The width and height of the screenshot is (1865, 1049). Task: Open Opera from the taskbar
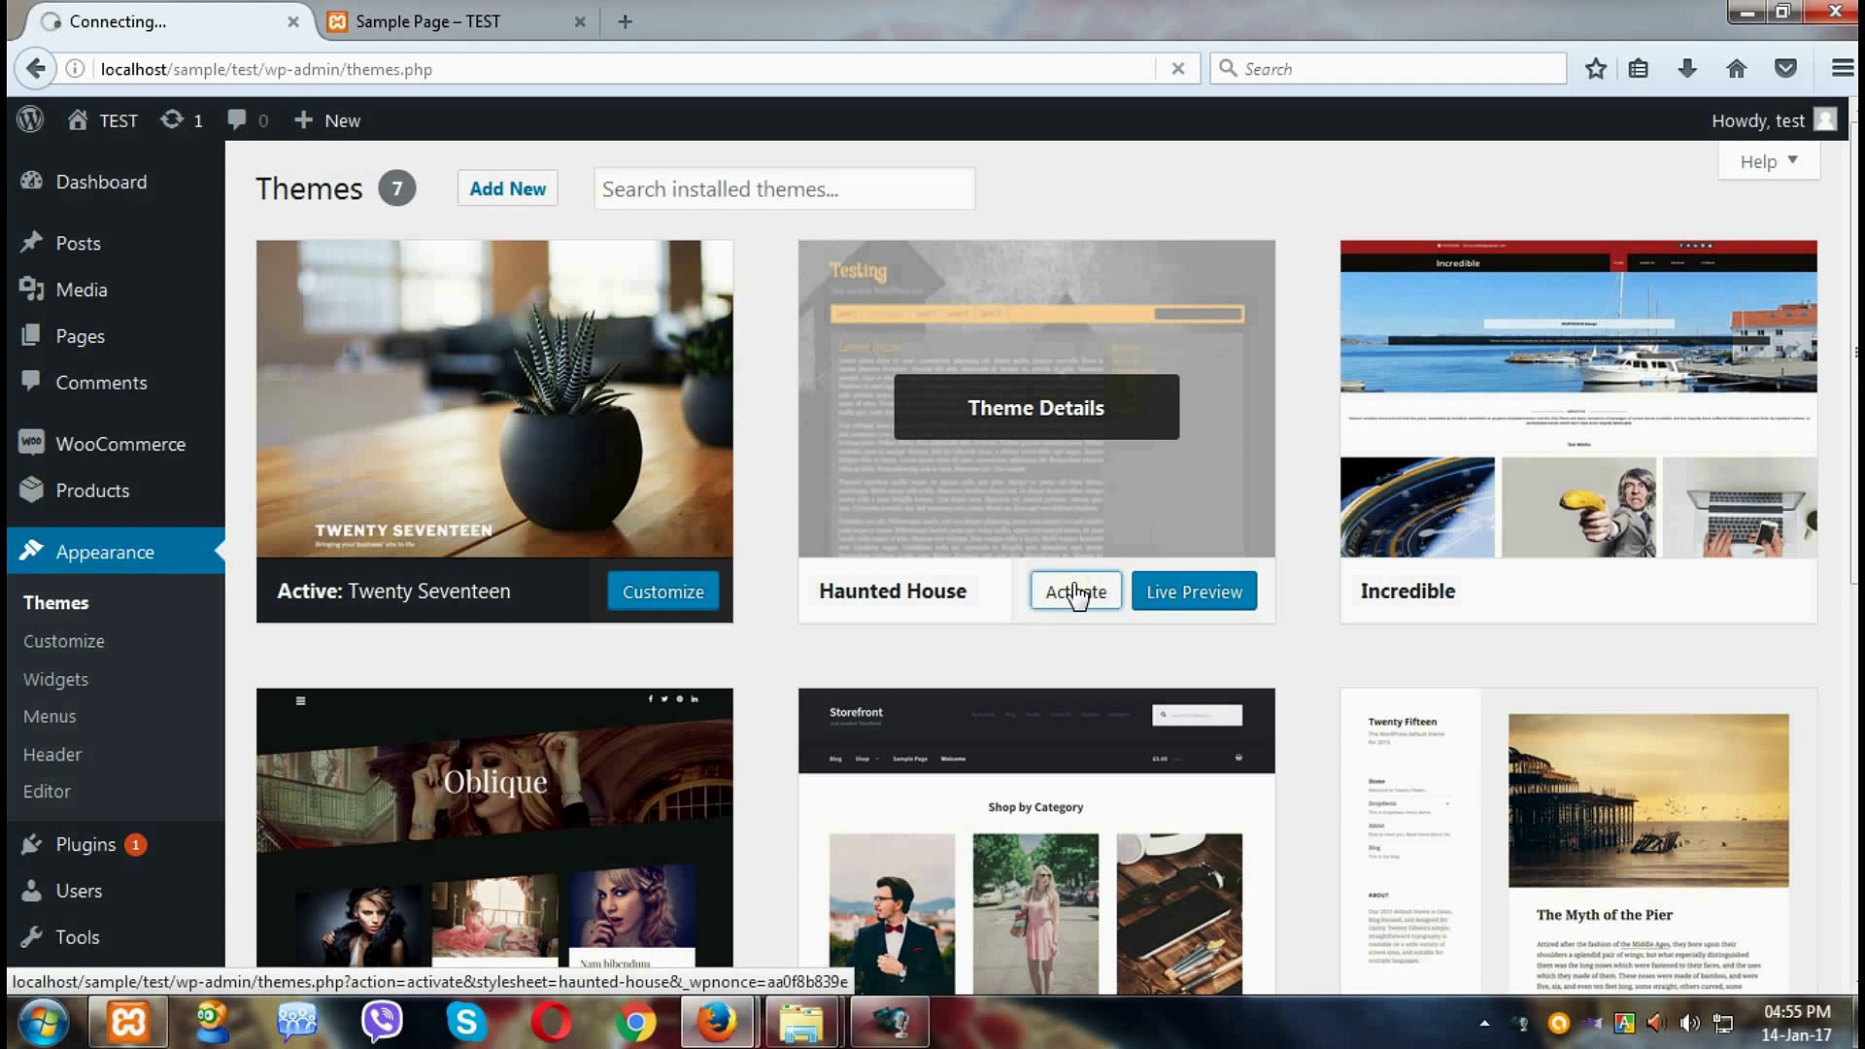551,1023
